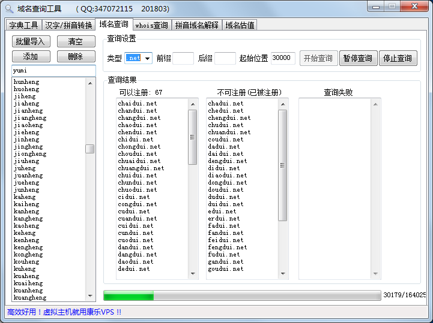Open the 字典工具 tab

[23, 25]
